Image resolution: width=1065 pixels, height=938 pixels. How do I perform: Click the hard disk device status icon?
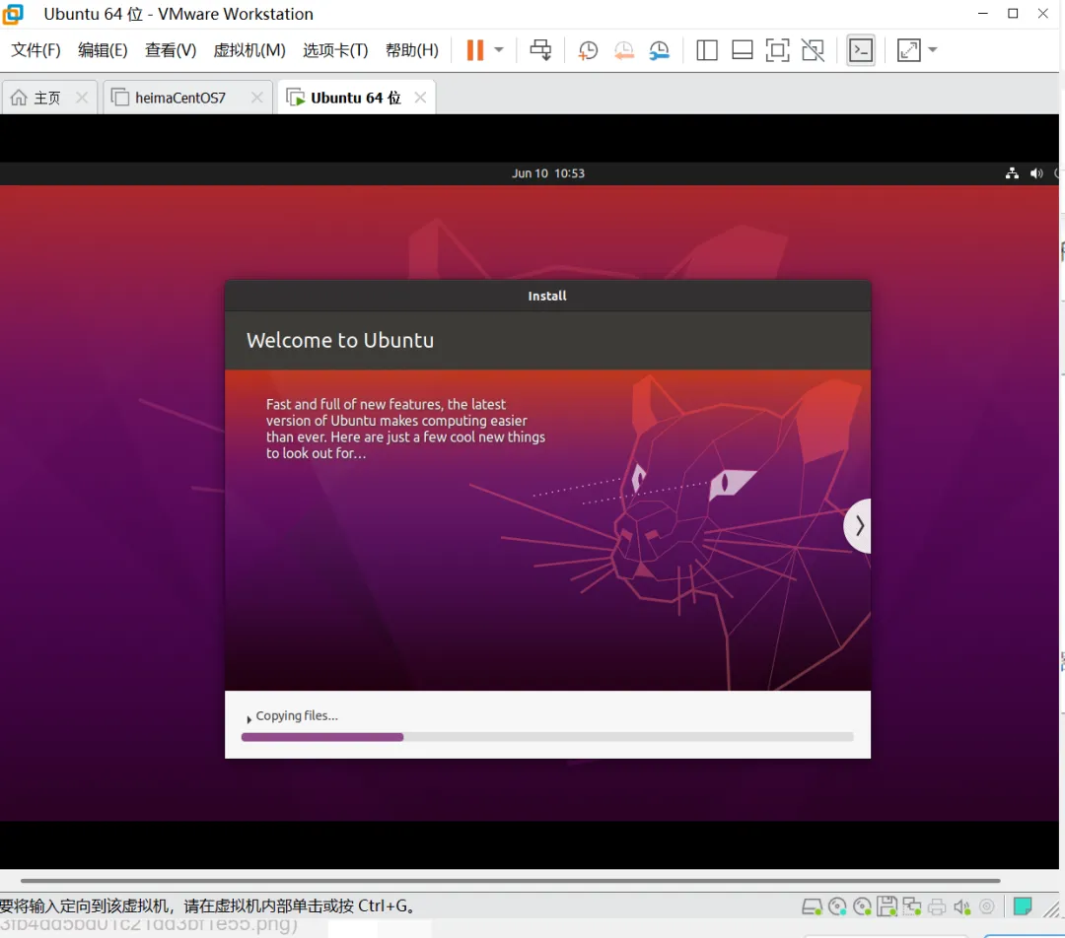(812, 906)
